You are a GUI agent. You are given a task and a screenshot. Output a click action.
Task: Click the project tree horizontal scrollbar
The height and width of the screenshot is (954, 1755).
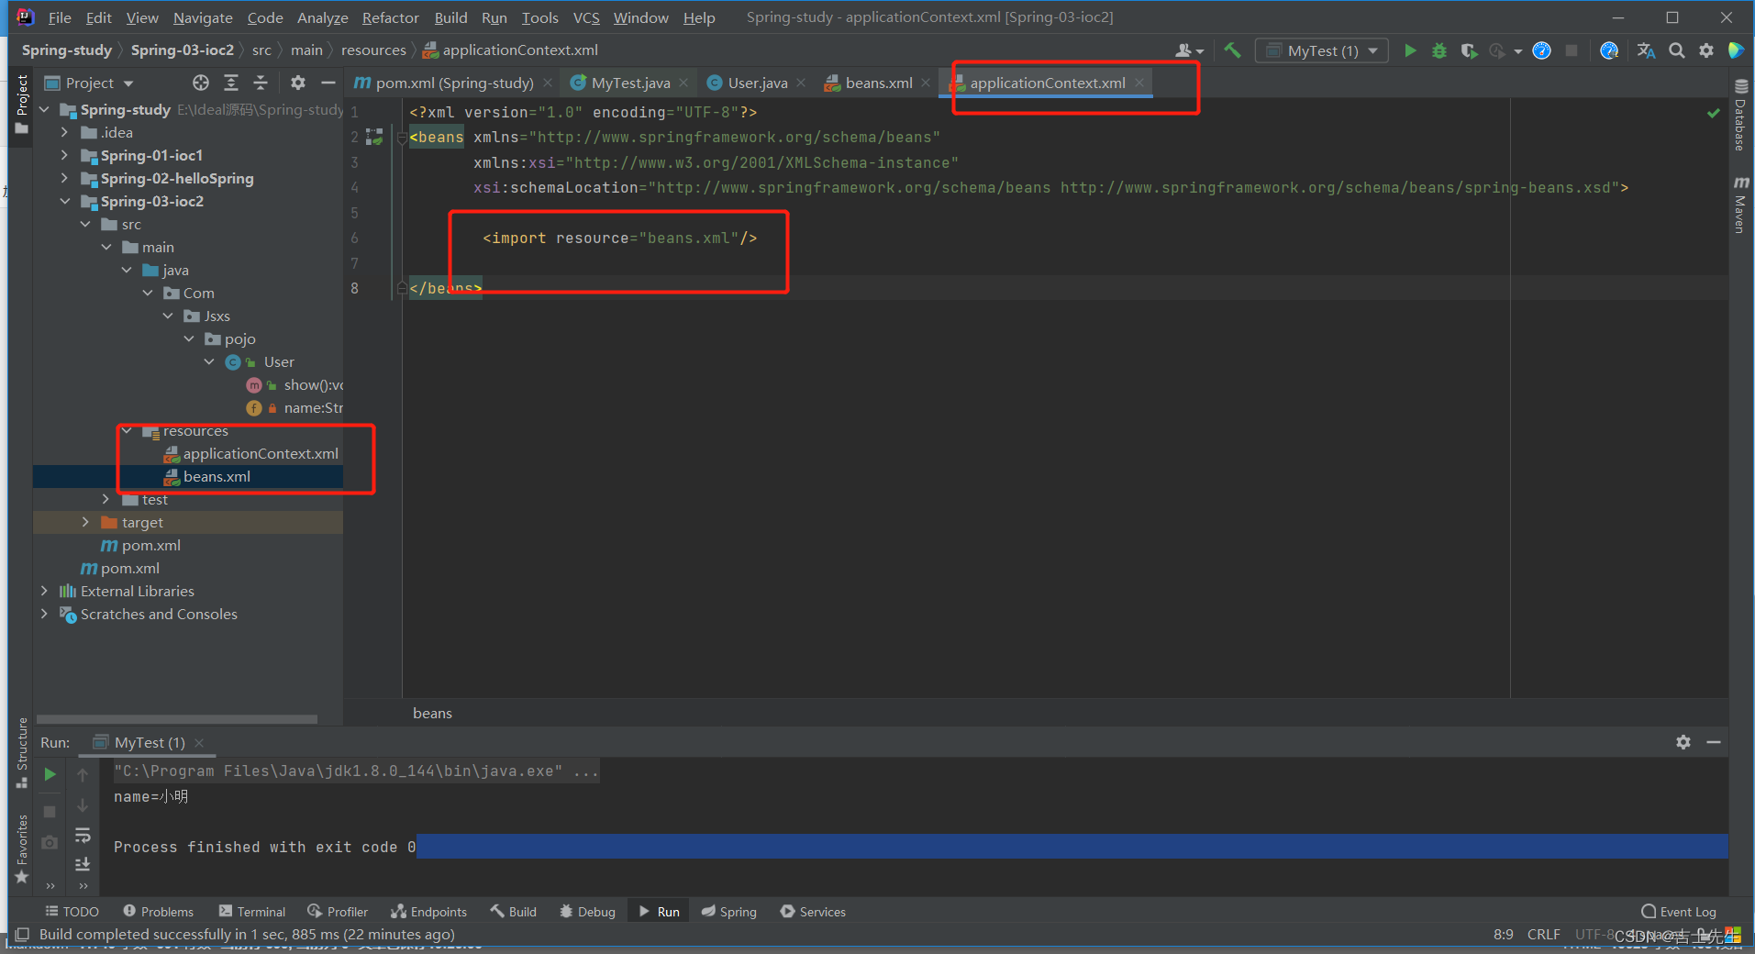pyautogui.click(x=176, y=720)
